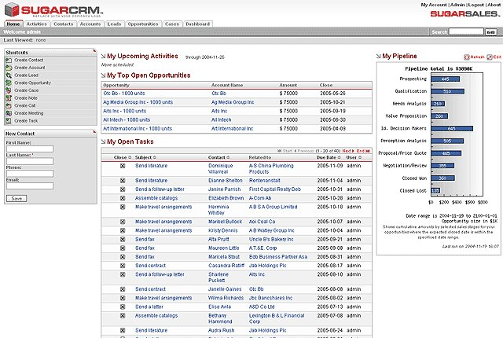Click the Create Contact shortcut icon
Viewport: 503px width, 338px height.
(x=9, y=60)
